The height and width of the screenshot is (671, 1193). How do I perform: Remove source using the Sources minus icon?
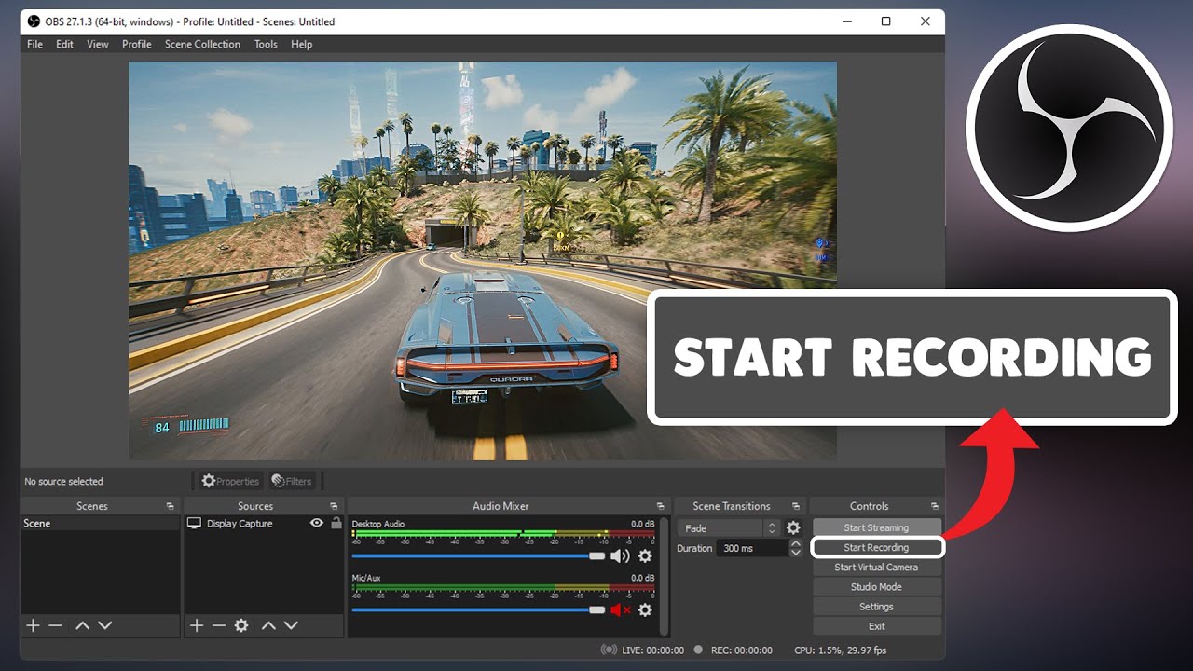tap(219, 625)
